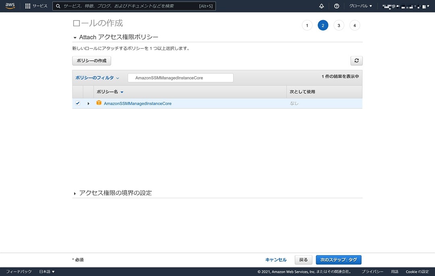The image size is (435, 276).
Task: Open the グローバル region dropdown
Action: (360, 6)
